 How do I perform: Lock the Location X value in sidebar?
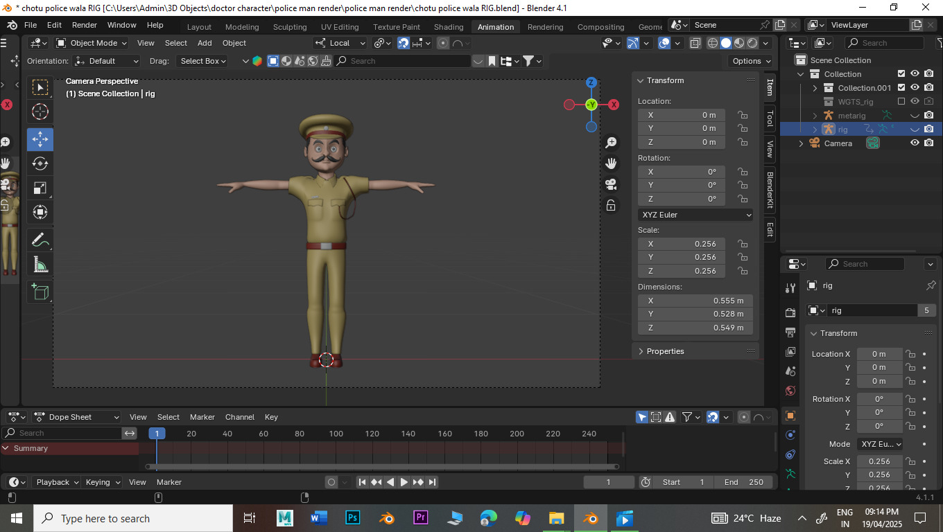pos(742,115)
